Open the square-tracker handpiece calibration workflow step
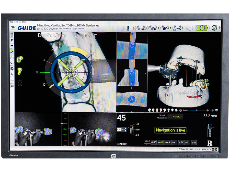The height and width of the screenshot is (172, 230). (x=165, y=28)
